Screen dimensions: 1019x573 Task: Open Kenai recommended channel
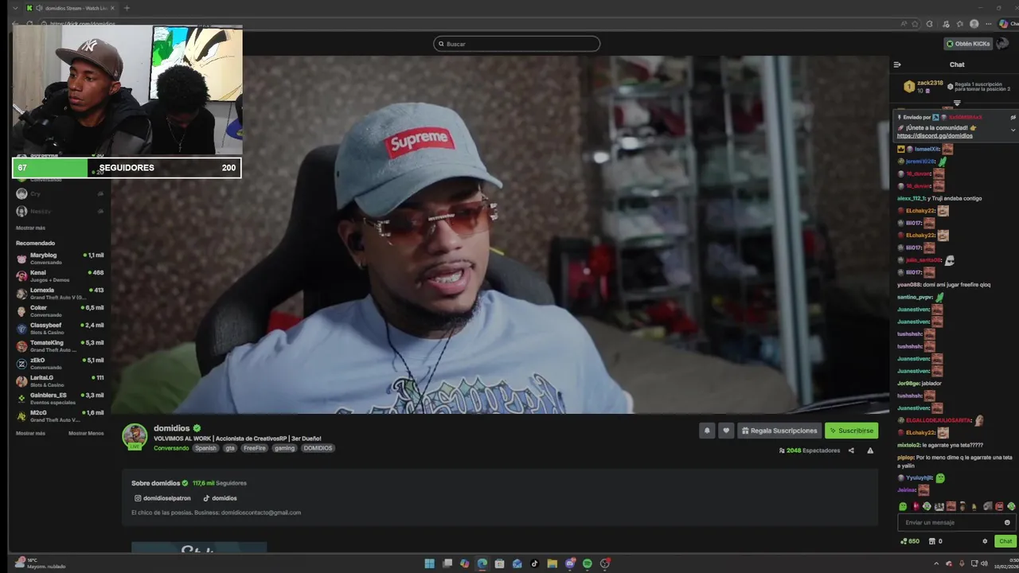click(x=60, y=275)
